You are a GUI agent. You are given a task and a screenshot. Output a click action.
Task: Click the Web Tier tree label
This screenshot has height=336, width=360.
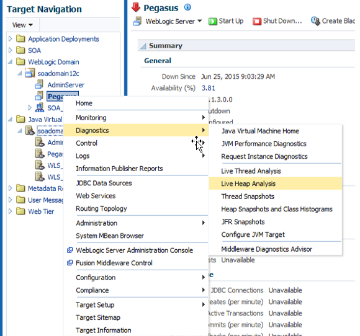pyautogui.click(x=41, y=211)
